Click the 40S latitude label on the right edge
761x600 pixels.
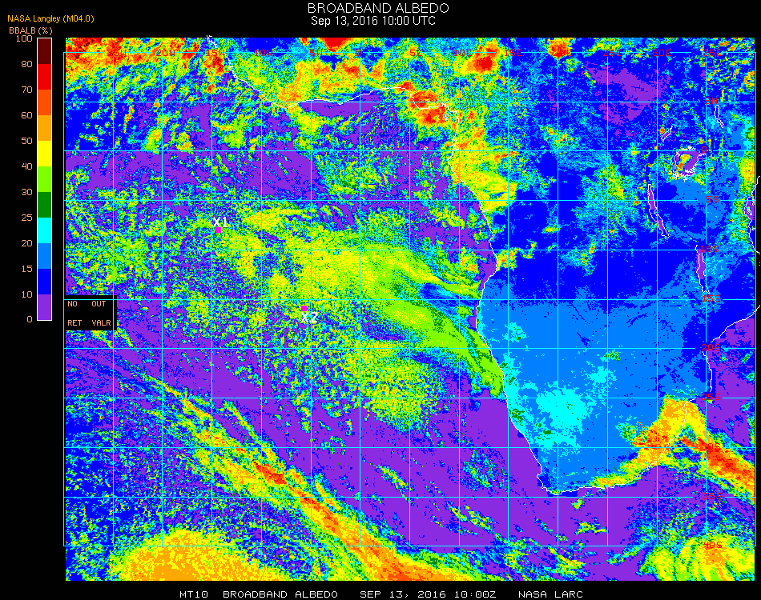[712, 546]
